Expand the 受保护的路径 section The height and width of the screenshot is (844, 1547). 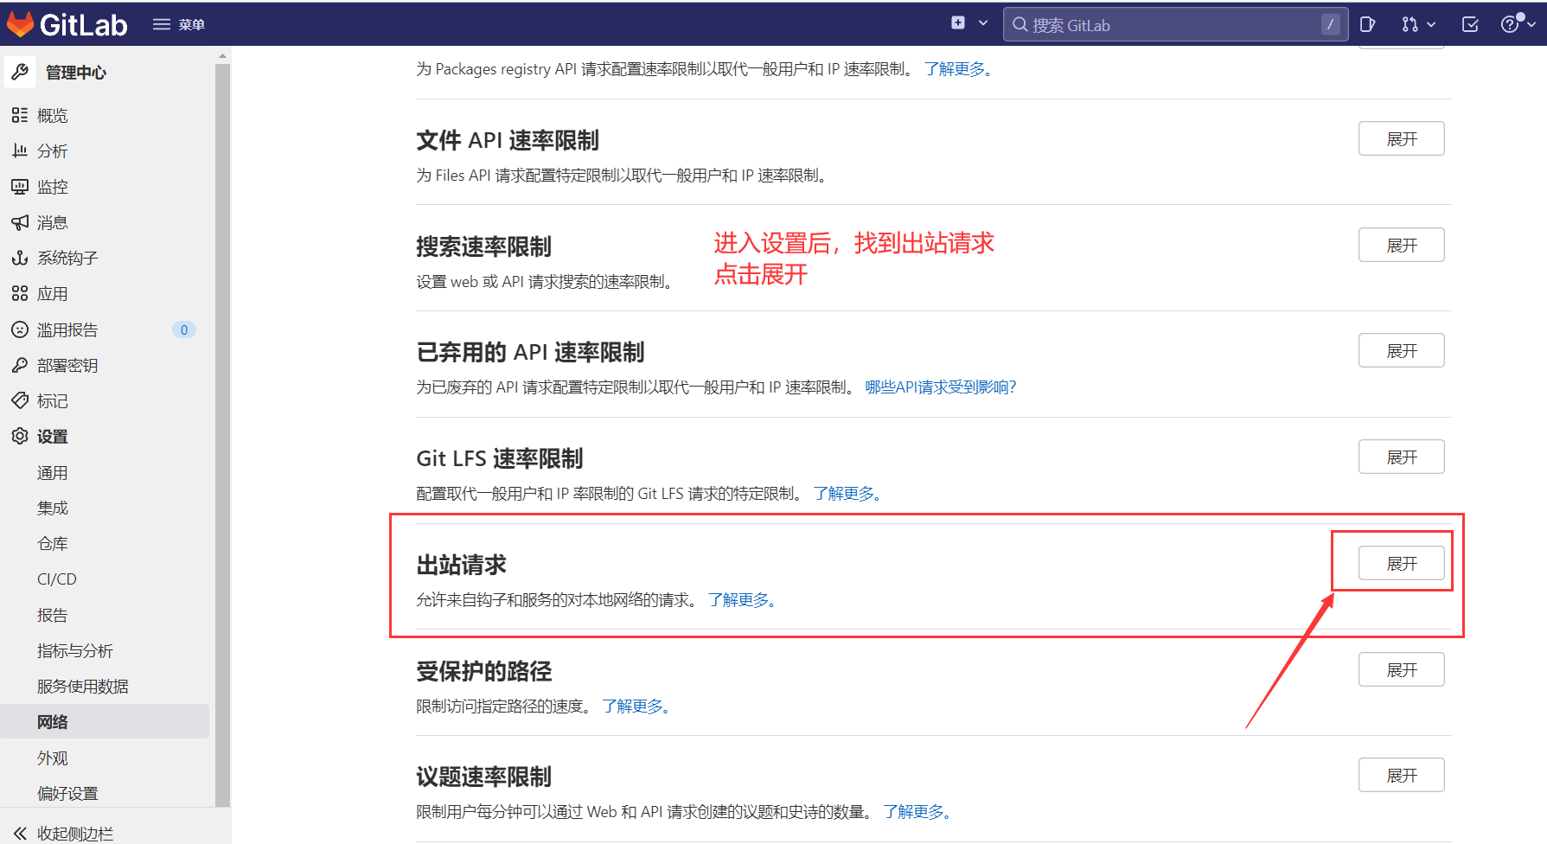[1401, 669]
